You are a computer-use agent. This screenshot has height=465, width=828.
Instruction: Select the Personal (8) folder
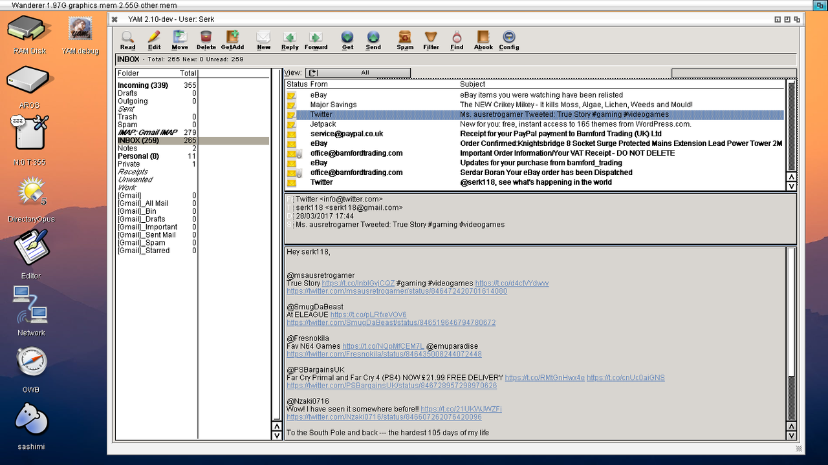click(x=157, y=156)
